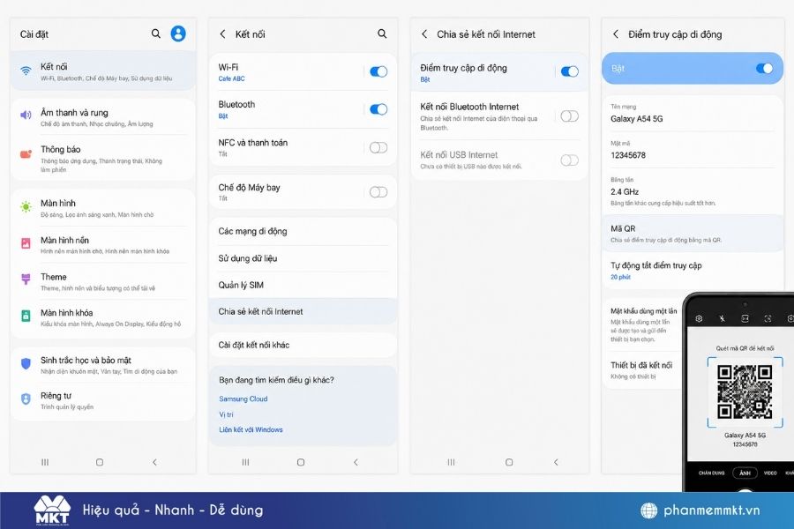Enable the Chế độ Máy bay toggle
This screenshot has width=794, height=529.
click(x=378, y=192)
